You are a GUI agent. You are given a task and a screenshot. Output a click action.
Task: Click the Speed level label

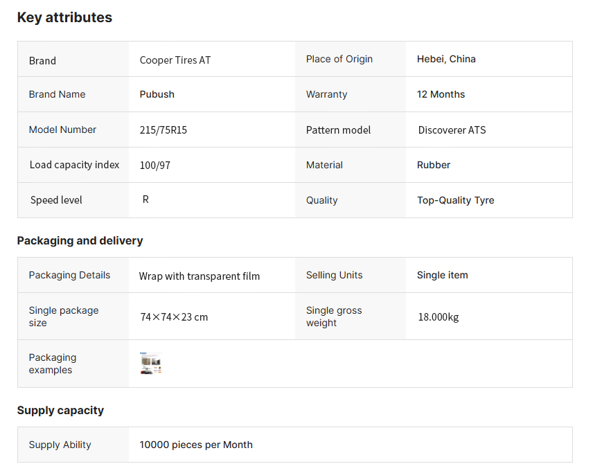coord(56,200)
